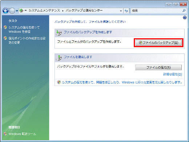
Task: Click the ファイルの復元(R) button
Action: (158, 67)
